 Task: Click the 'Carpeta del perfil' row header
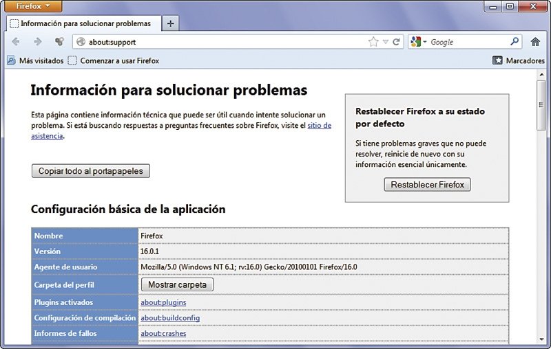[85, 284]
